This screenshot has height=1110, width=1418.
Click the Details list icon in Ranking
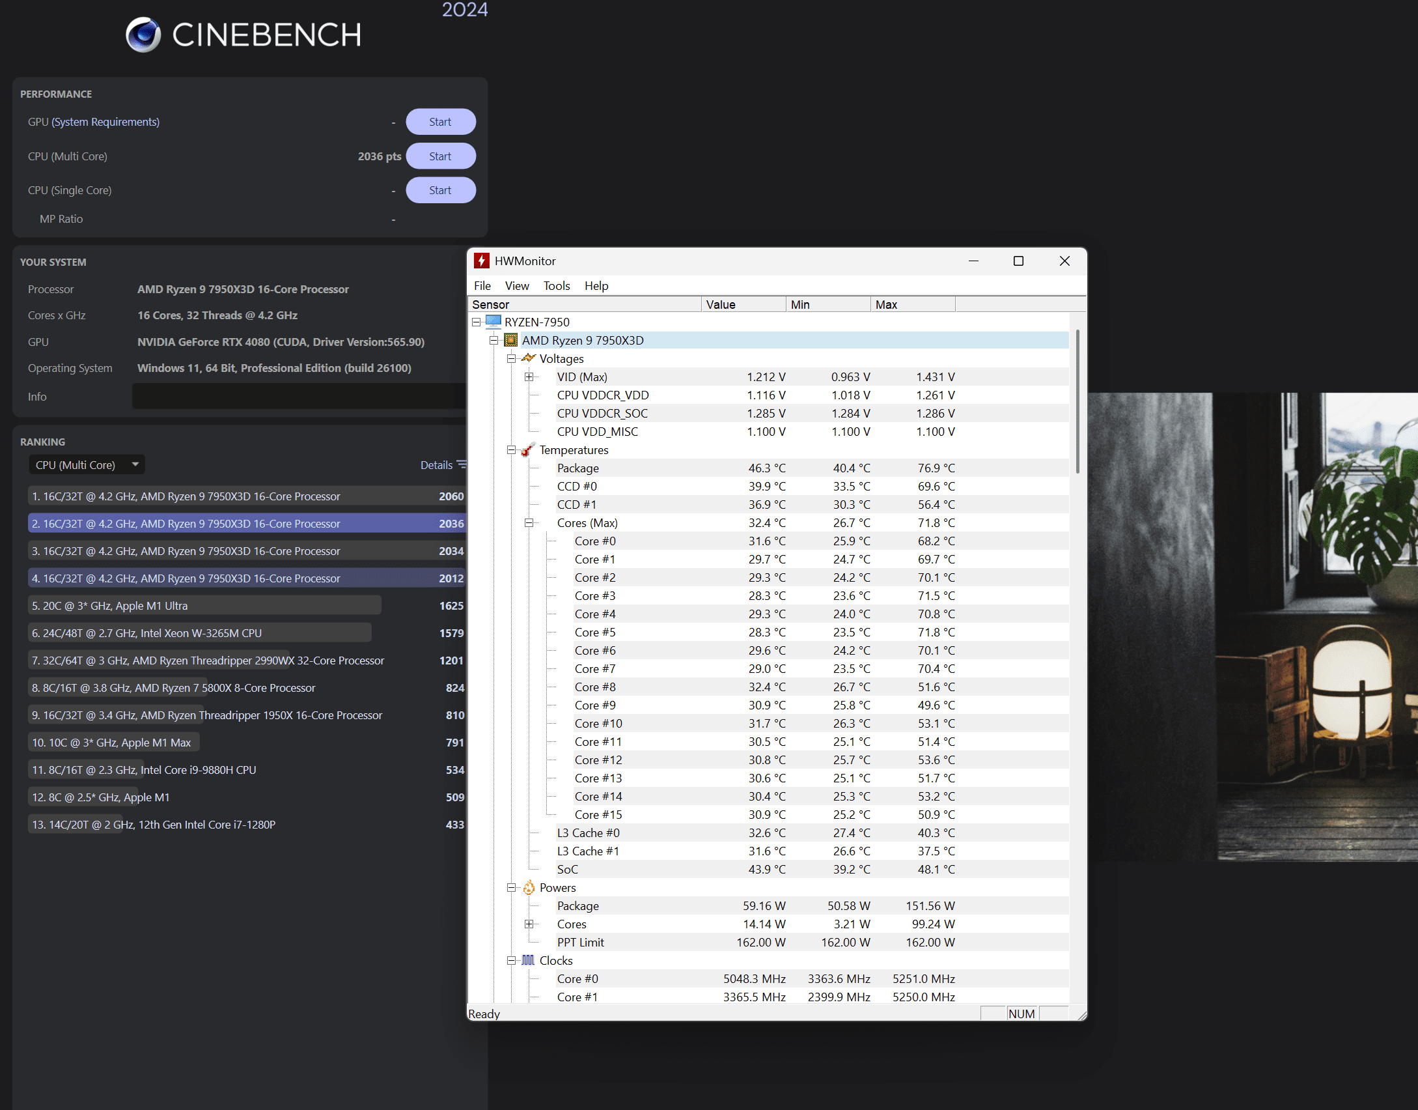(462, 465)
